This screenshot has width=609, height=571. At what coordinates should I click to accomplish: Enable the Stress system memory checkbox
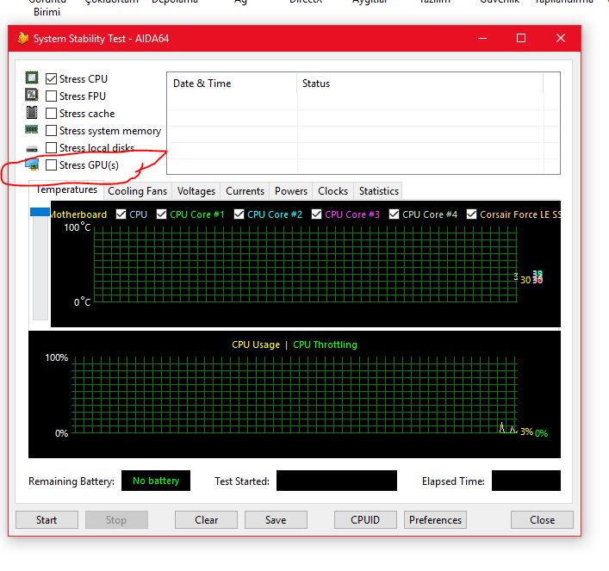click(51, 131)
